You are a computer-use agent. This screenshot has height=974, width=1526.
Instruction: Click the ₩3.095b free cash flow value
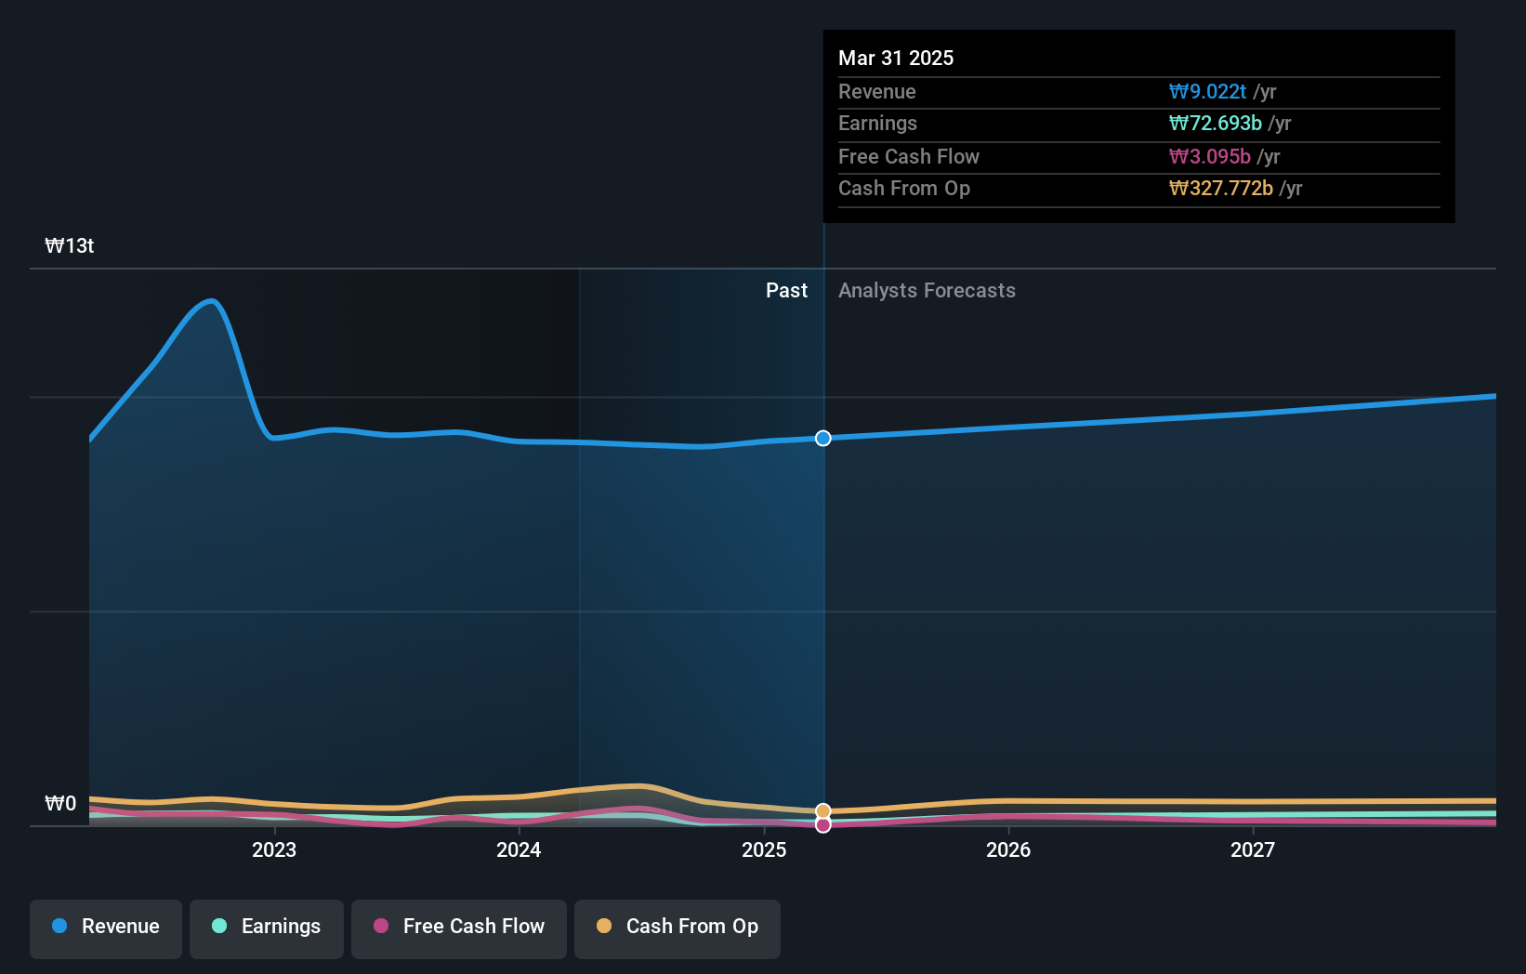[x=1209, y=156]
